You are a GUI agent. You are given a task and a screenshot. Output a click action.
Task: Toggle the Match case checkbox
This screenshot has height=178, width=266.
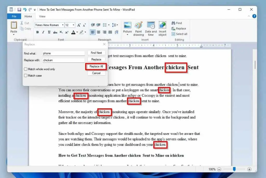(x=26, y=76)
